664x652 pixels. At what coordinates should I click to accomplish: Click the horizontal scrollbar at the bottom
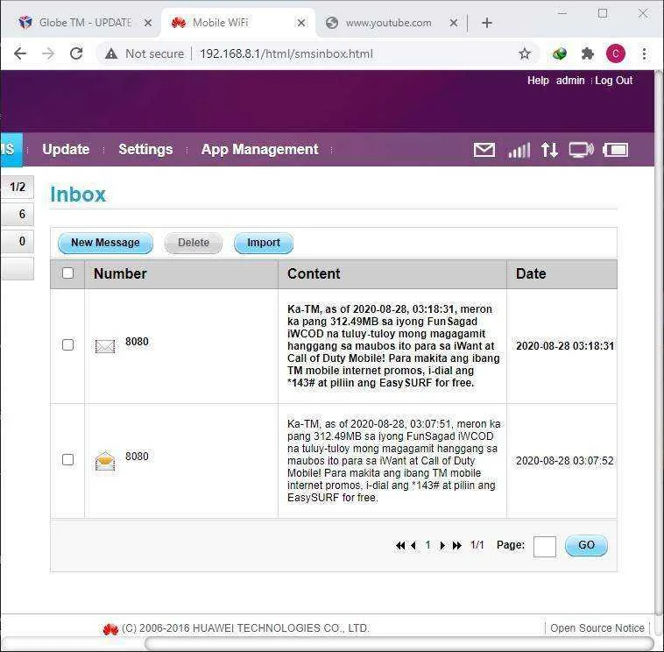click(398, 643)
